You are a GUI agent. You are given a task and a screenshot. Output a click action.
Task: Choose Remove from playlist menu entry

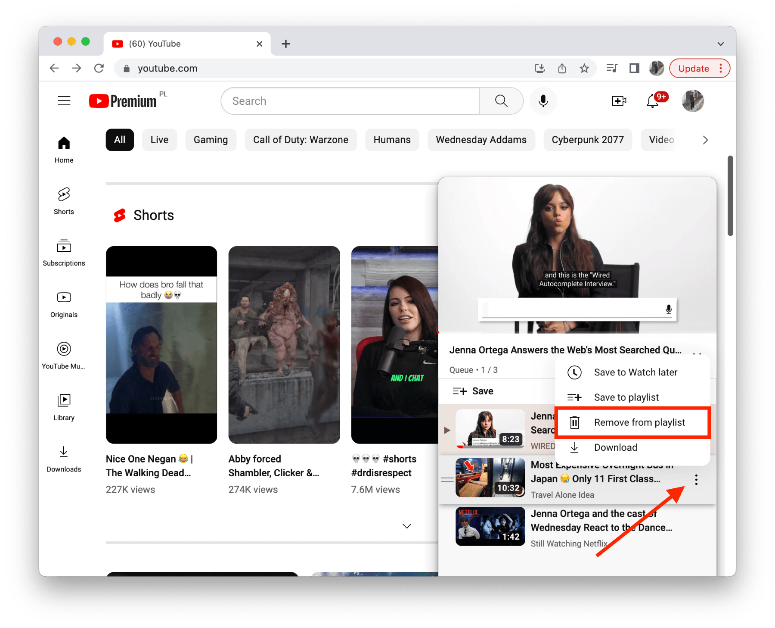click(x=639, y=422)
